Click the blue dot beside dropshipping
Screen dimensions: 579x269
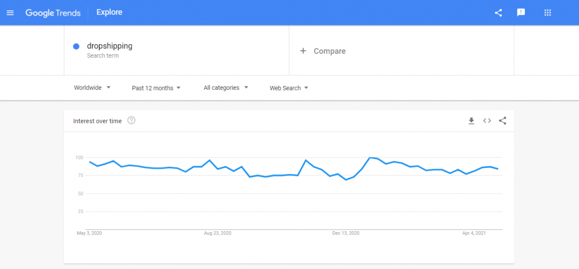pyautogui.click(x=76, y=46)
